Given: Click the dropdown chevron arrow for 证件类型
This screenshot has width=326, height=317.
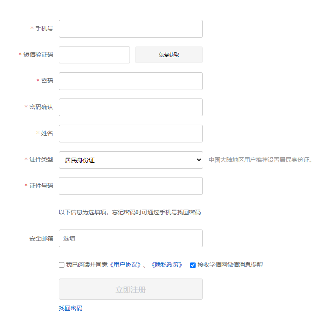Looking at the screenshot, I should pos(199,160).
